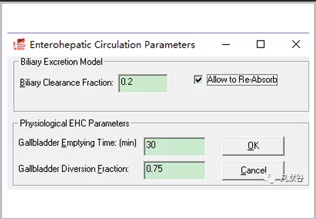Select the Gallbladder Diversion Fraction input box
Image resolution: width=316 pixels, height=219 pixels.
(174, 169)
